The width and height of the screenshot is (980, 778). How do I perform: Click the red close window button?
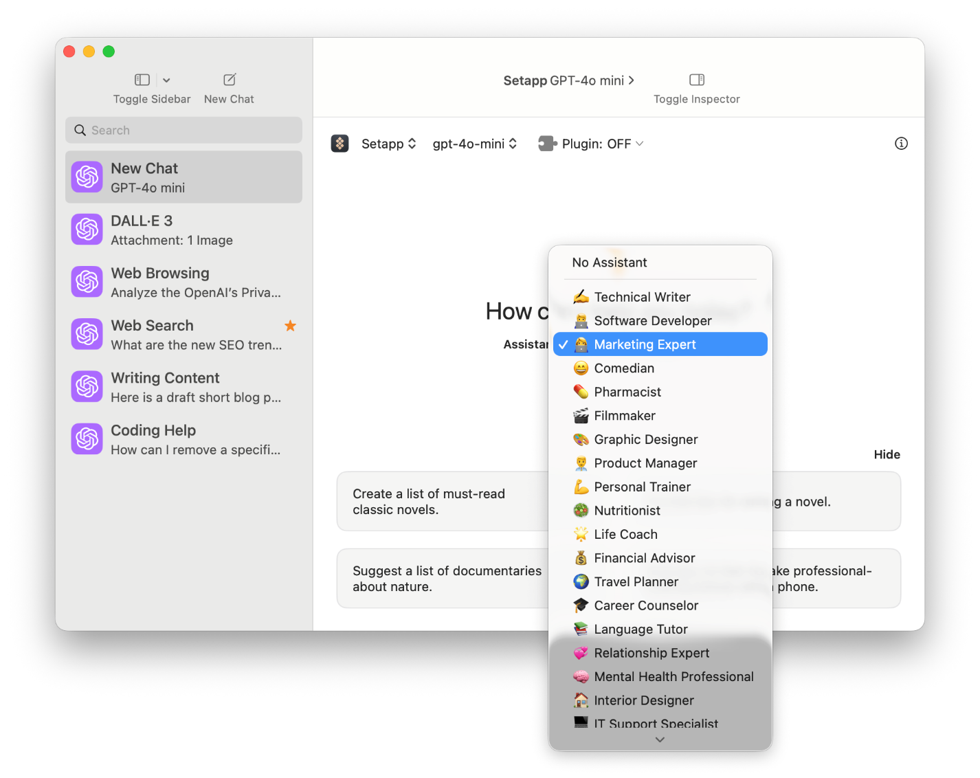[69, 52]
